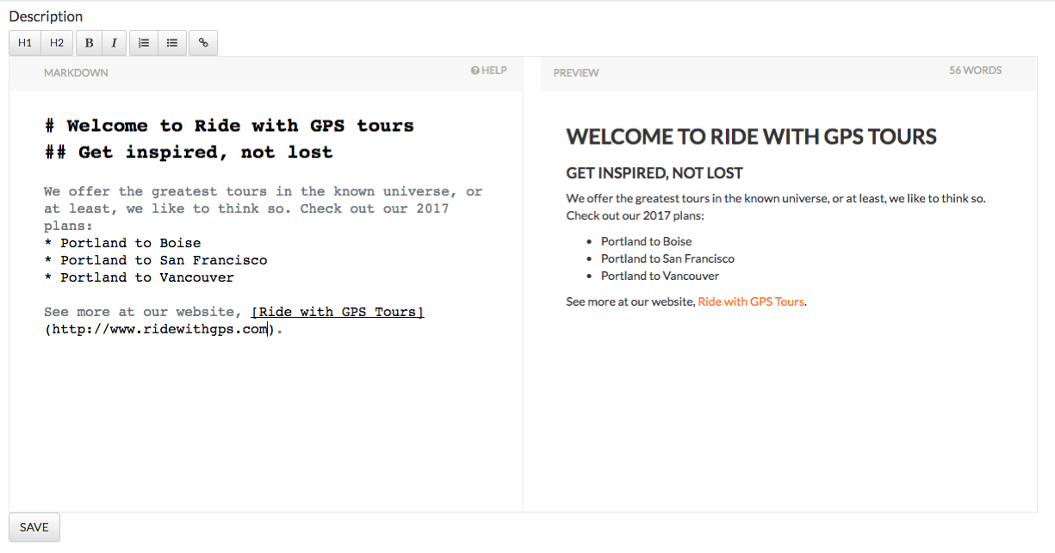Click the 'Description' field label
The height and width of the screenshot is (553, 1055).
click(46, 16)
